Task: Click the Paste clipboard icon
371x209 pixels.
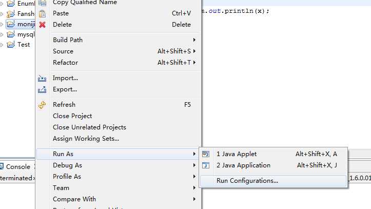Action: (43, 14)
